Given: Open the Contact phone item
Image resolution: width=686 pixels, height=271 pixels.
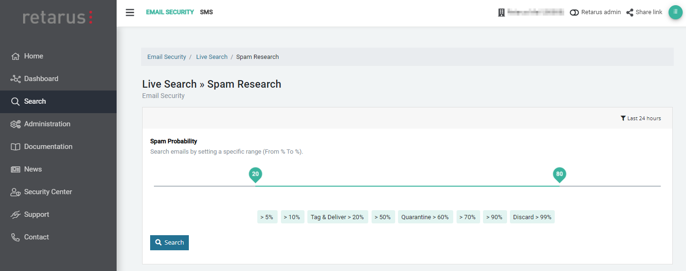Looking at the screenshot, I should click(36, 237).
